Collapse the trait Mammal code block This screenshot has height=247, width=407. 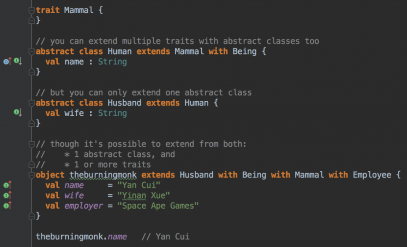pos(31,10)
